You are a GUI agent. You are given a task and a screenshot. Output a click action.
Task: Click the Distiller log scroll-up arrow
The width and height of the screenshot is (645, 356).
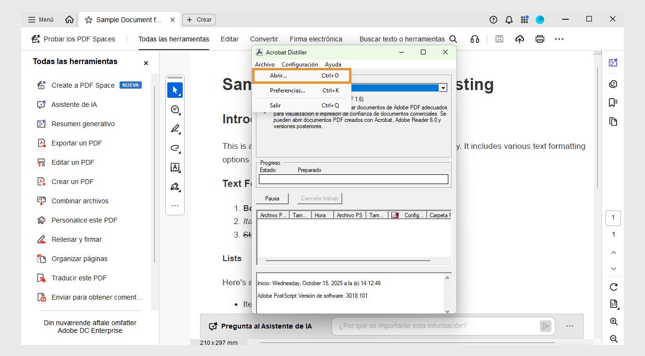point(447,277)
